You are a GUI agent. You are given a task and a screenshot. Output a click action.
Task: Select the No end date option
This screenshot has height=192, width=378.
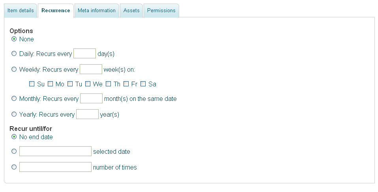pos(14,137)
